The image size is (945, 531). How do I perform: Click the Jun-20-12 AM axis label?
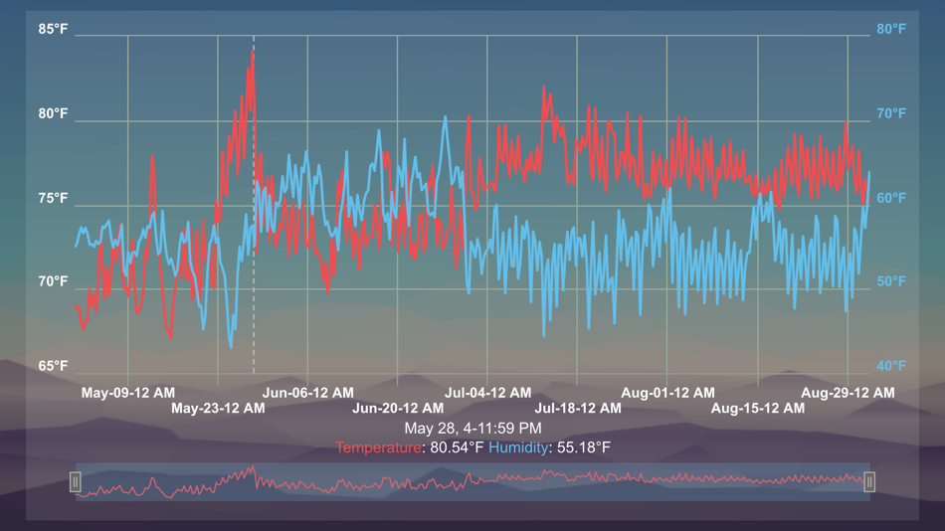398,409
